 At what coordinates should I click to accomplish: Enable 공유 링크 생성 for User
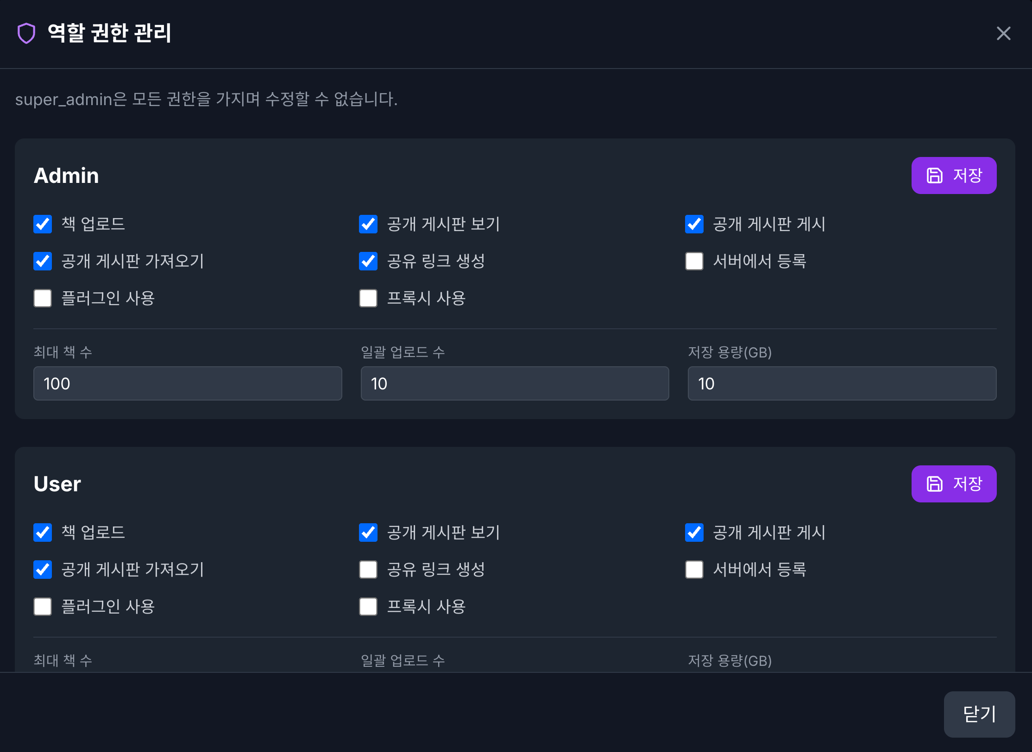[x=368, y=570]
